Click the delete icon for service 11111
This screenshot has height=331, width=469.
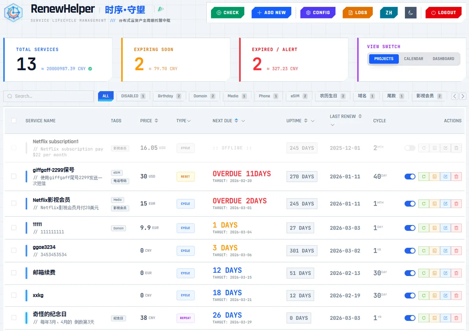click(x=456, y=228)
